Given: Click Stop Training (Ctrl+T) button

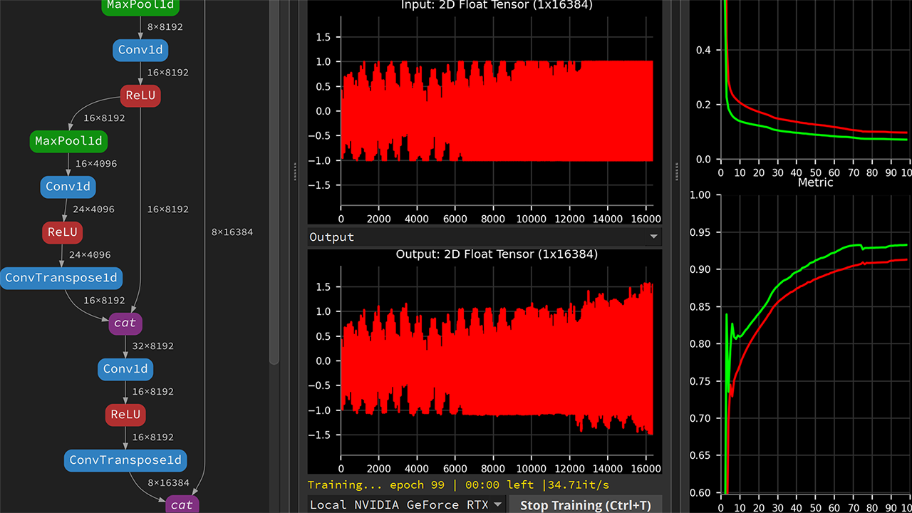Looking at the screenshot, I should 586,505.
